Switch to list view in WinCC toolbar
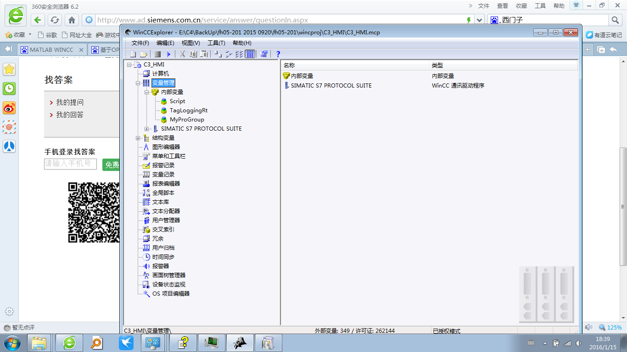This screenshot has width=627, height=352. pos(239,54)
